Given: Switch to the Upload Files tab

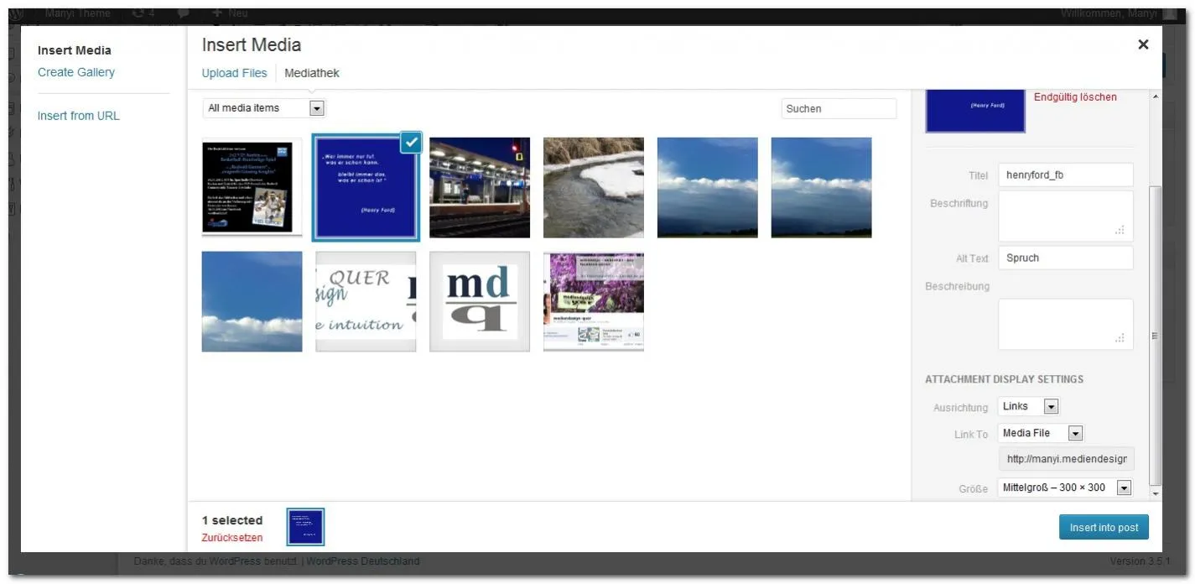Looking at the screenshot, I should pos(234,73).
